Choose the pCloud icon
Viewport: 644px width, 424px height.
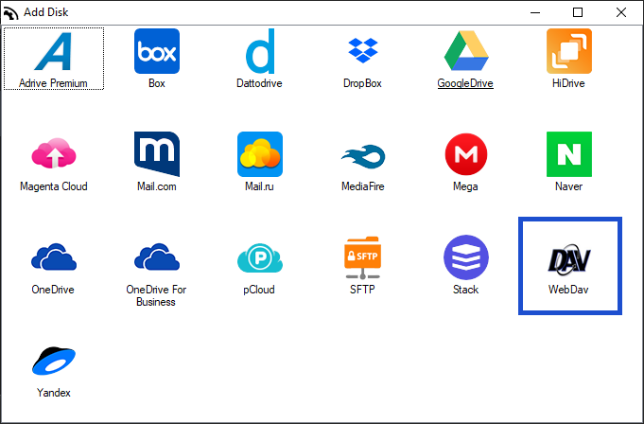point(260,258)
